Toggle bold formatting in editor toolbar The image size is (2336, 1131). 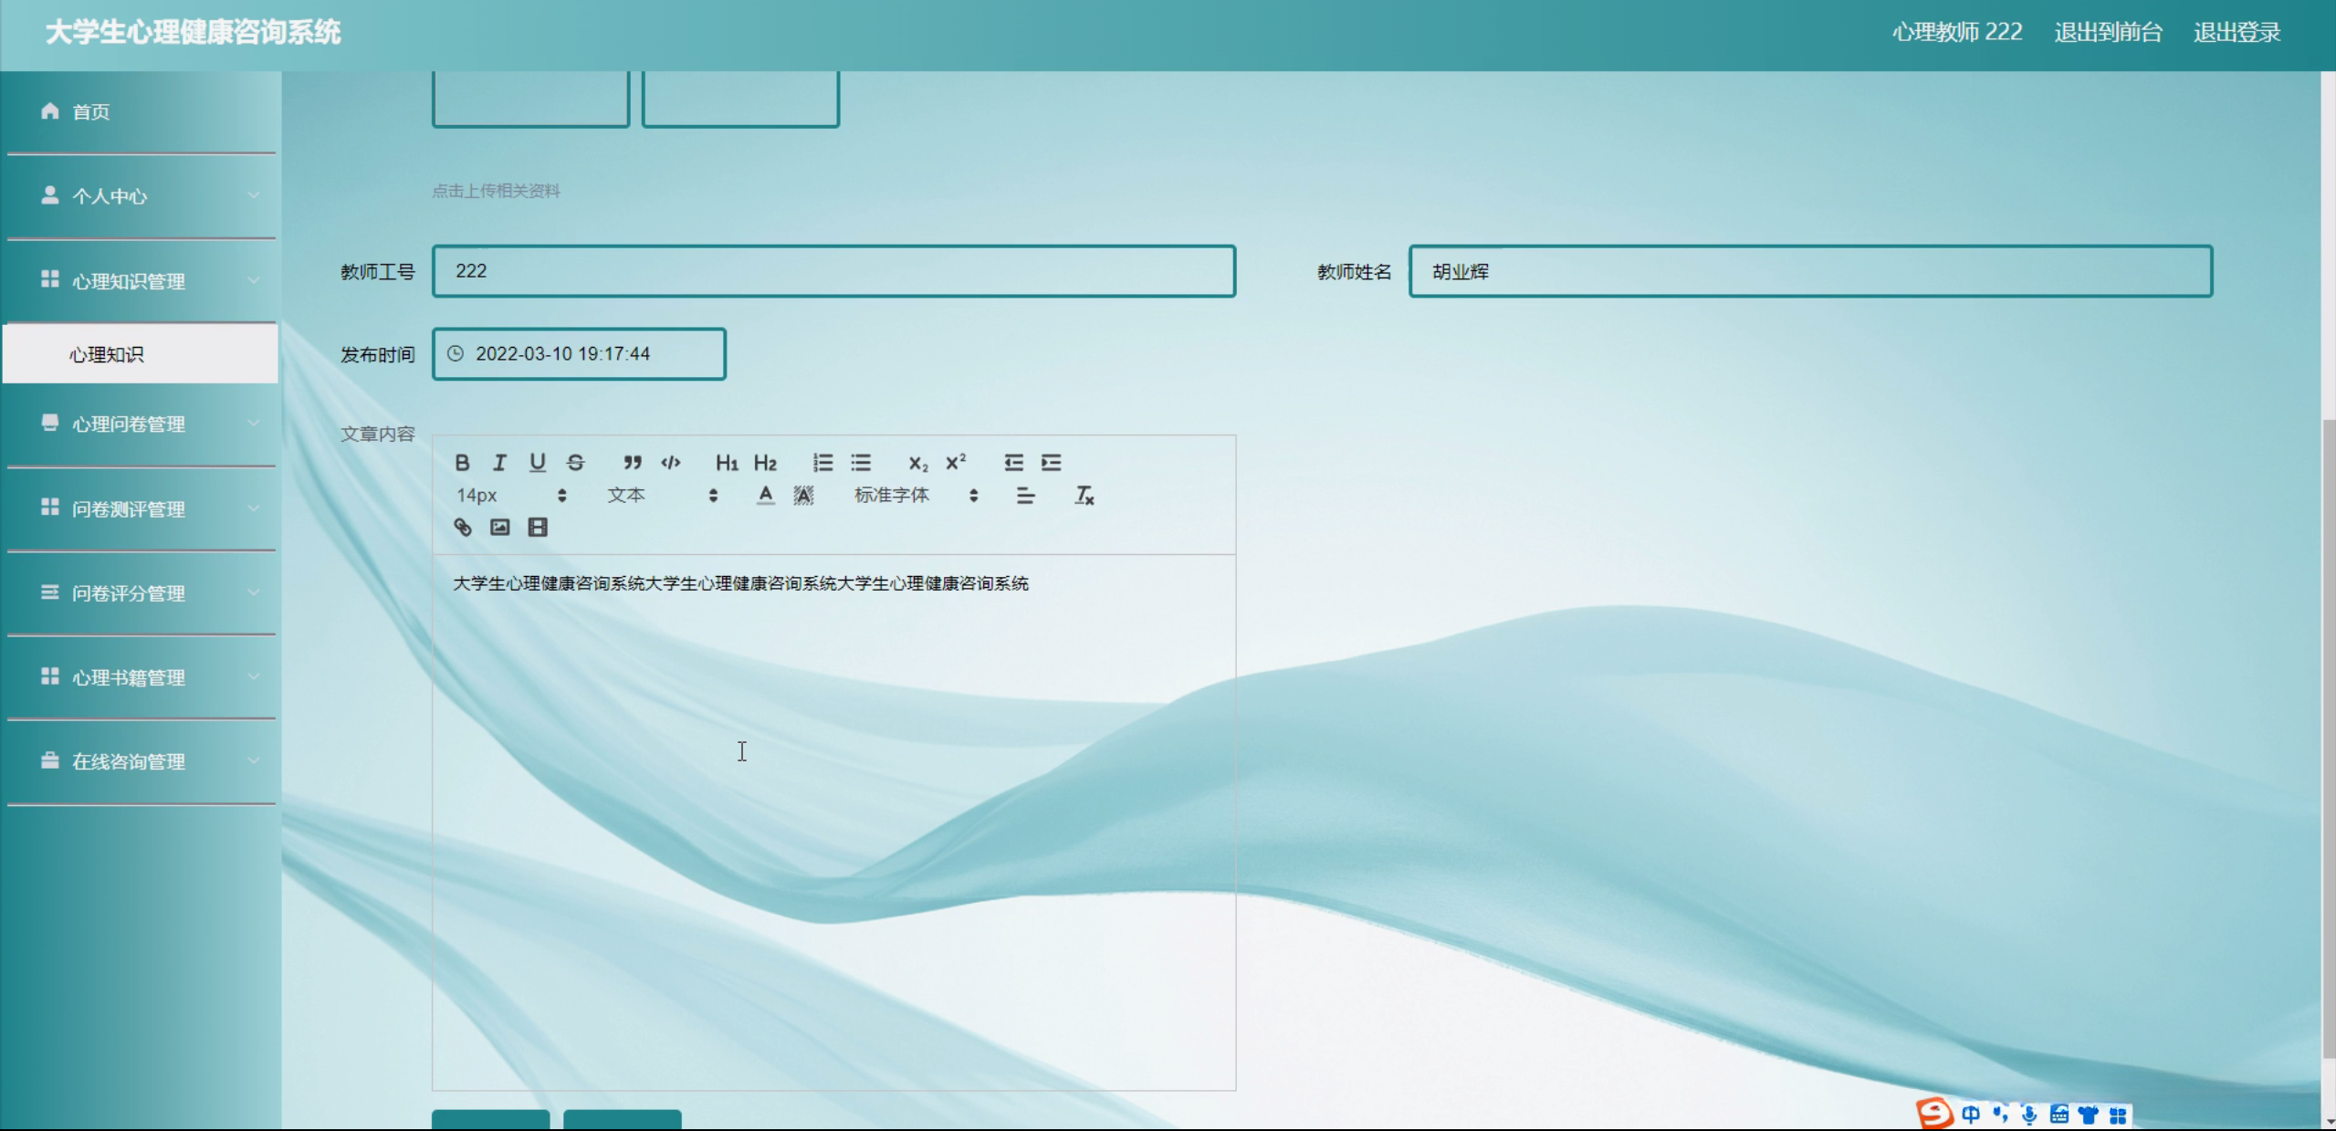tap(462, 463)
